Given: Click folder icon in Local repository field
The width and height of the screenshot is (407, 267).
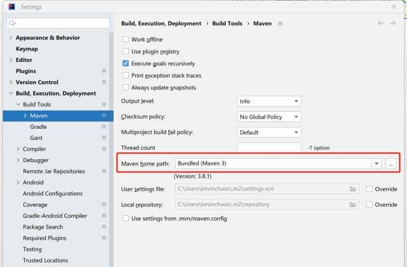Looking at the screenshot, I should click(x=353, y=205).
